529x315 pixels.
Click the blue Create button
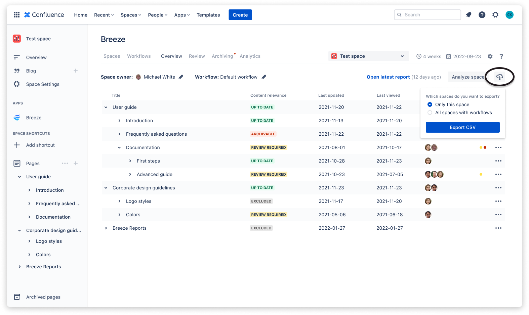[x=240, y=15]
